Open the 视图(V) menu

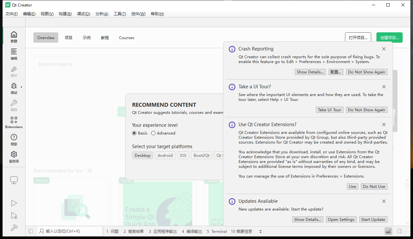(x=47, y=14)
